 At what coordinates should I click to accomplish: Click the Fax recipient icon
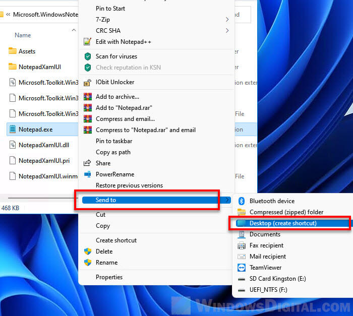click(242, 245)
